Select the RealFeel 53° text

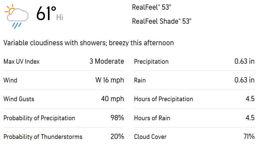click(x=152, y=7)
